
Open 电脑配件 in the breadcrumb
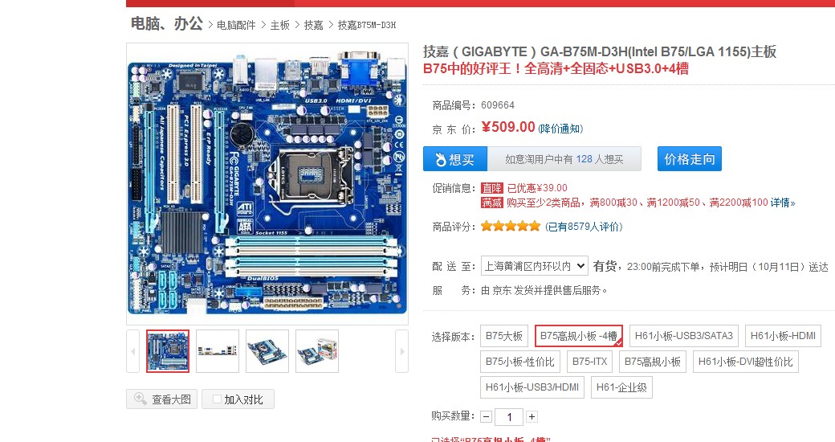[x=236, y=25]
